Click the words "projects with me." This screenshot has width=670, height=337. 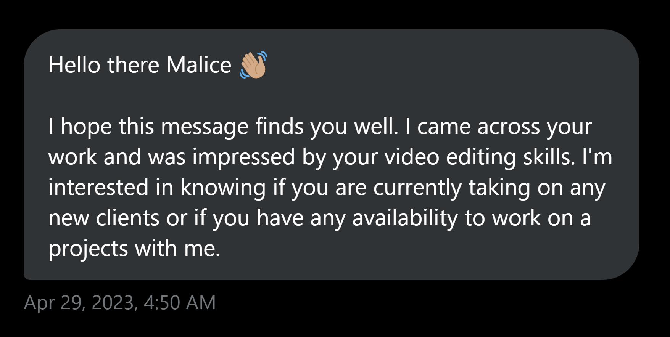tap(134, 249)
